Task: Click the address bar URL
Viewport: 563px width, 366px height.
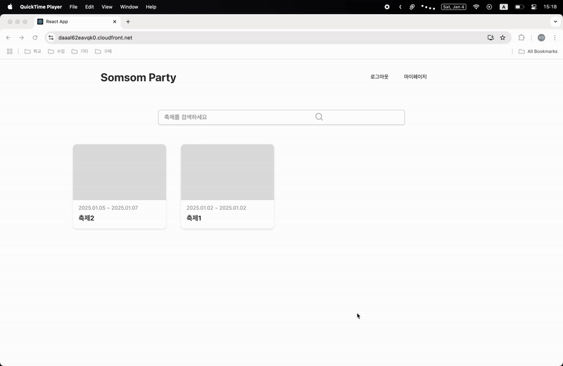Action: point(95,37)
